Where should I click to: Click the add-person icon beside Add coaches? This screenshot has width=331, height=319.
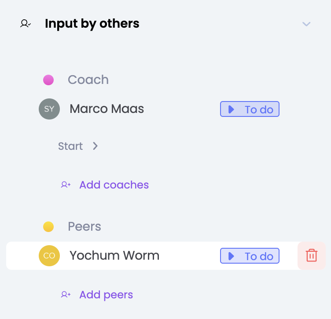click(x=66, y=185)
